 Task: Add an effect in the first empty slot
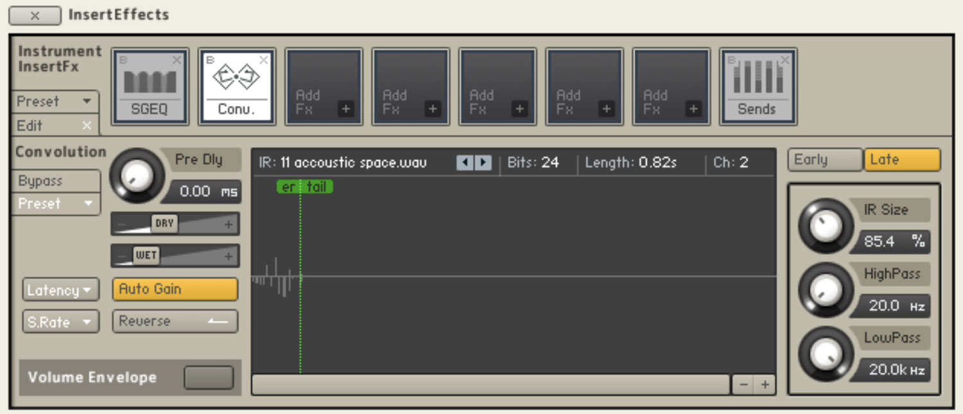tap(324, 86)
